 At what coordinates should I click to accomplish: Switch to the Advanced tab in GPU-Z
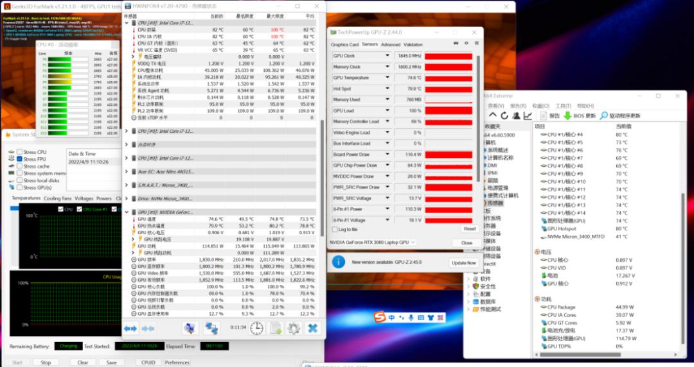click(391, 44)
